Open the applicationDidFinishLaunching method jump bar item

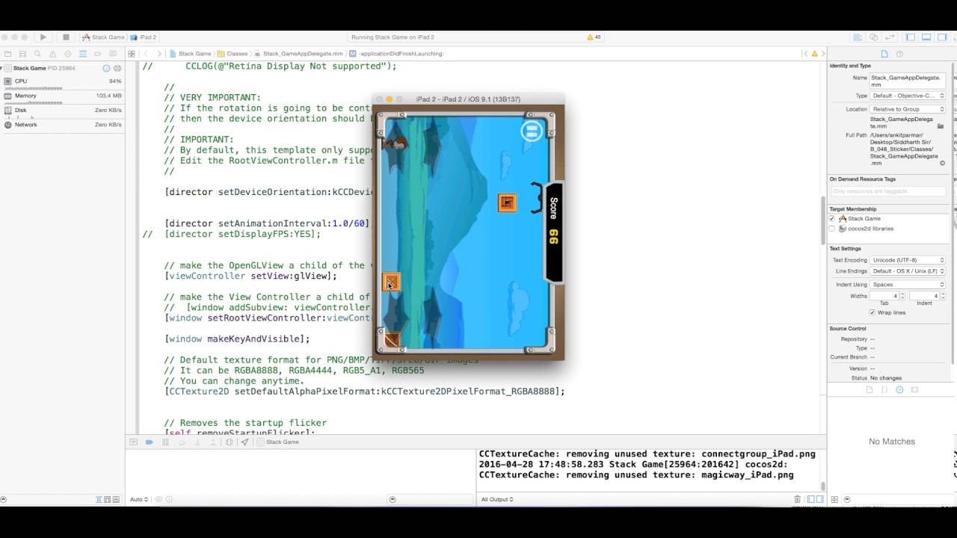(x=397, y=54)
